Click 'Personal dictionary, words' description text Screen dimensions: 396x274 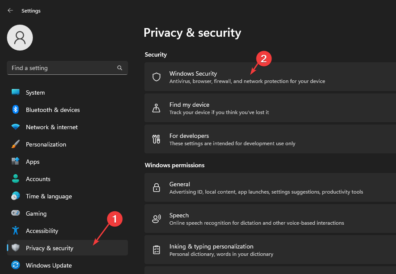[221, 254]
